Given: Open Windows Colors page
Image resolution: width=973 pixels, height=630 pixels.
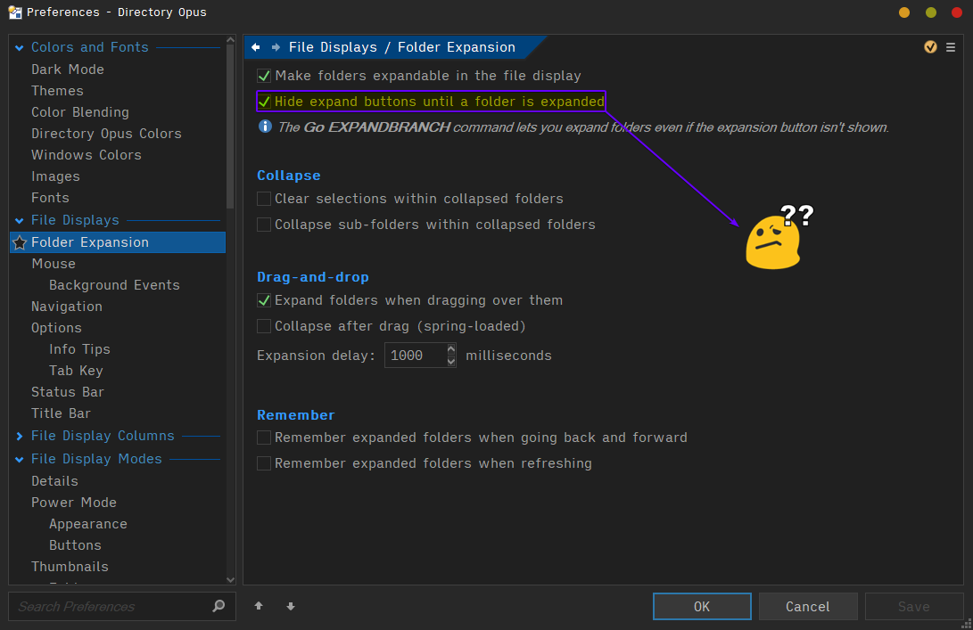Looking at the screenshot, I should coord(87,155).
